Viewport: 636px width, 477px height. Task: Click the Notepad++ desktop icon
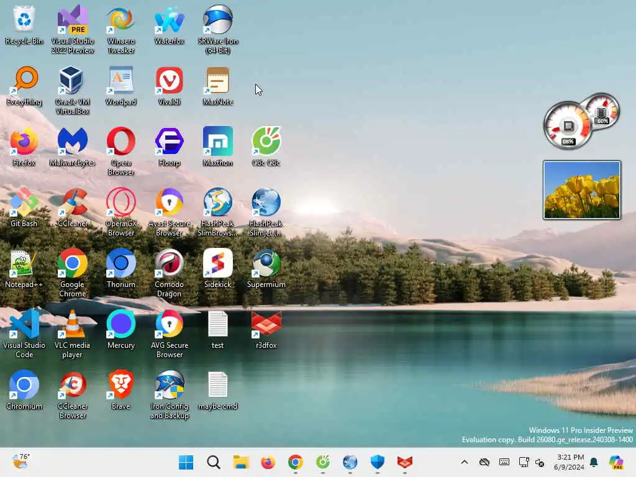pos(24,269)
